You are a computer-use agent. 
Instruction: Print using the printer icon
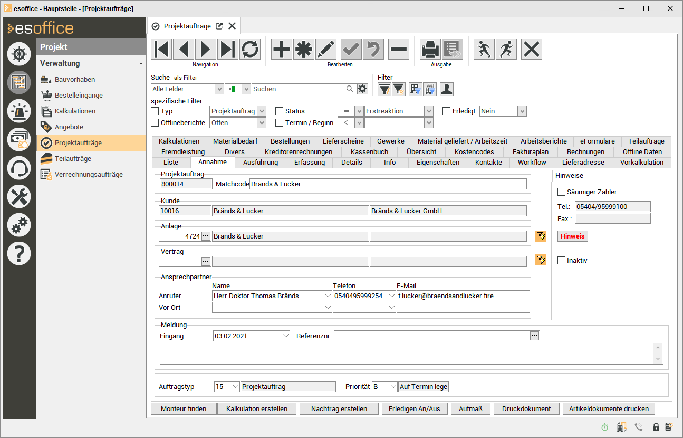(x=430, y=49)
